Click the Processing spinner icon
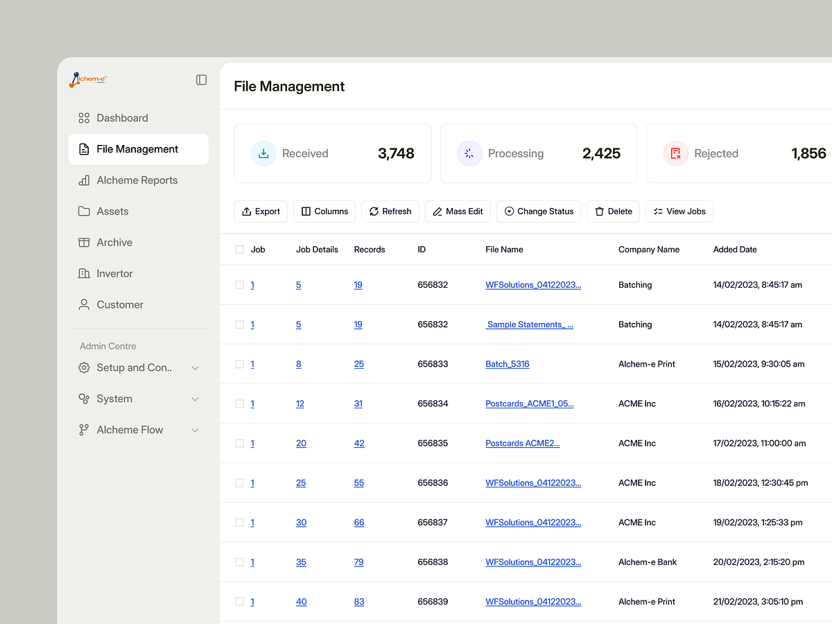The height and width of the screenshot is (624, 832). click(469, 153)
